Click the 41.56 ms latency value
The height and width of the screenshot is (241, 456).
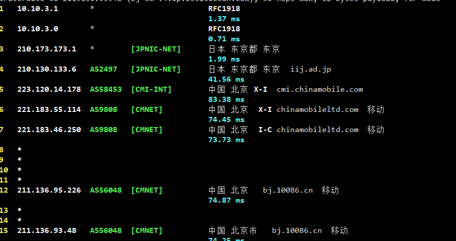coord(226,79)
